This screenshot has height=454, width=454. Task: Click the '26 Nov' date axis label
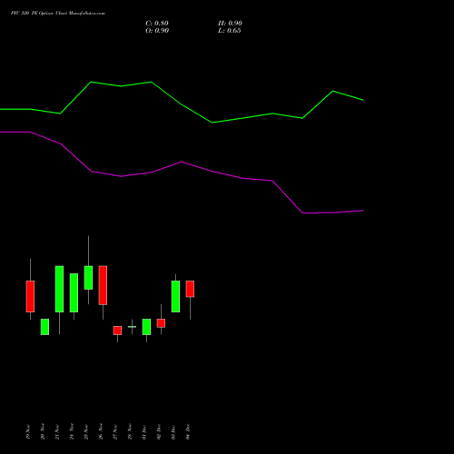[101, 432]
